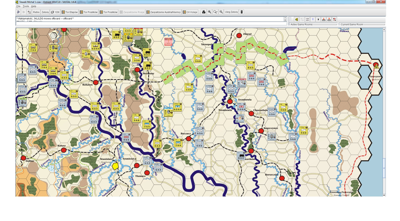400x221 pixels.
Task: Click the Tłumacz red city marker
Action: pos(147,173)
